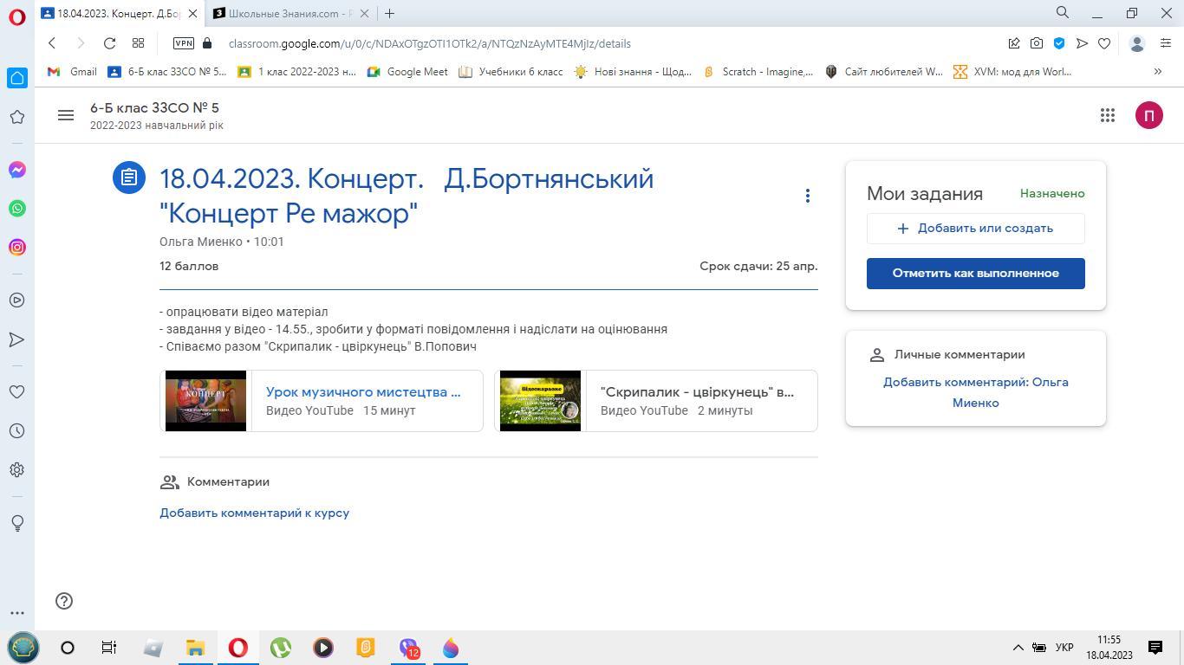Image resolution: width=1184 pixels, height=665 pixels.
Task: Switch the УКР keyboard language indicator
Action: (x=1064, y=648)
